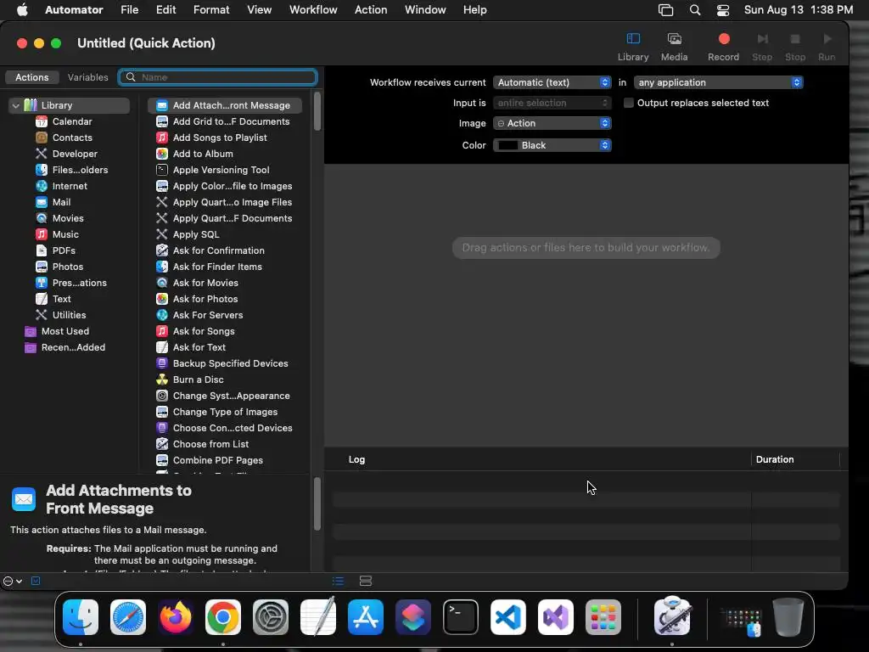Select Mail category in Library

tap(61, 202)
